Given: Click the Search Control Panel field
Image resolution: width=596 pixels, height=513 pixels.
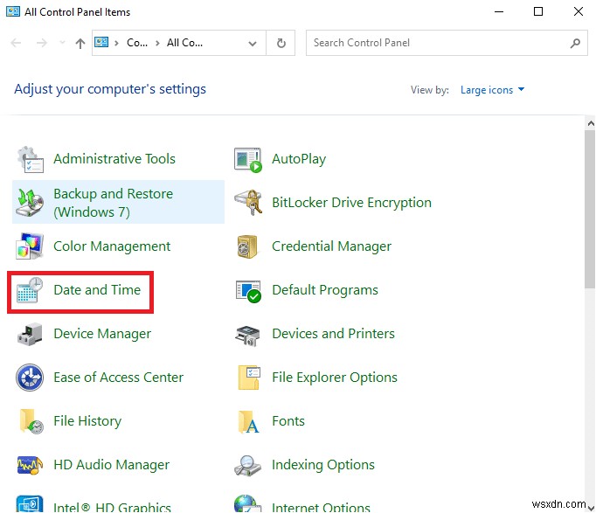Looking at the screenshot, I should pyautogui.click(x=437, y=43).
